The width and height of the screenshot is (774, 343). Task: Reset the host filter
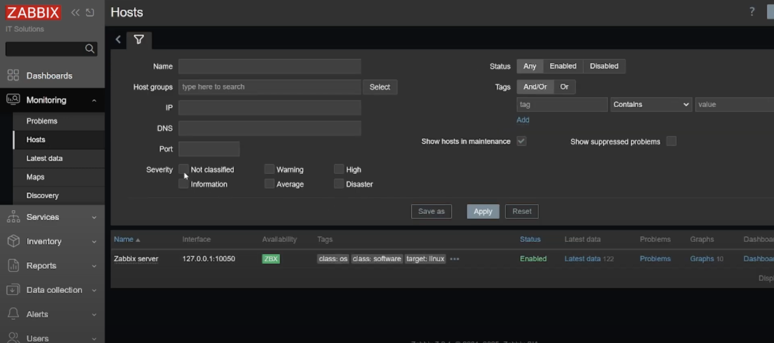[x=522, y=211]
